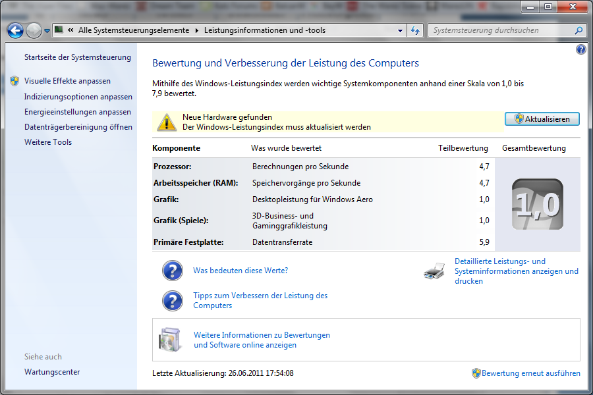Image resolution: width=593 pixels, height=395 pixels.
Task: Select Arbeitsspeicher (RAM): row label
Action: pos(196,183)
